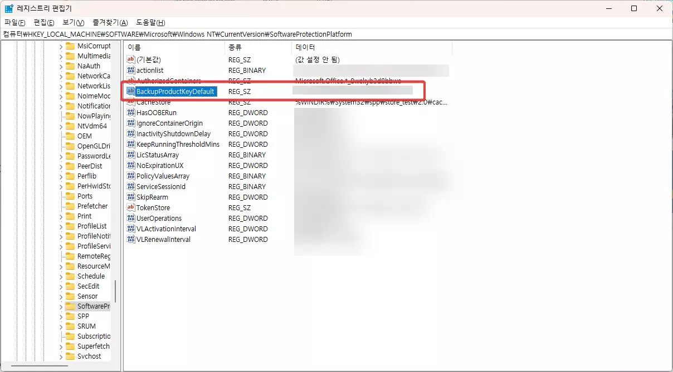The height and width of the screenshot is (372, 673).
Task: Click the CacheStore data path text
Action: (x=371, y=102)
